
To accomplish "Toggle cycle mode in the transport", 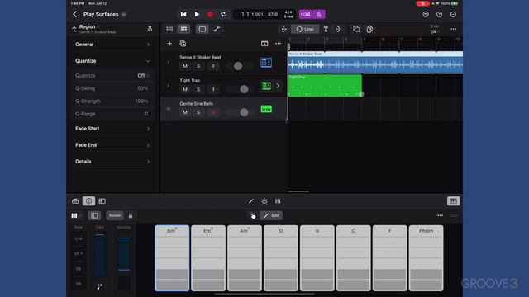I will point(223,15).
